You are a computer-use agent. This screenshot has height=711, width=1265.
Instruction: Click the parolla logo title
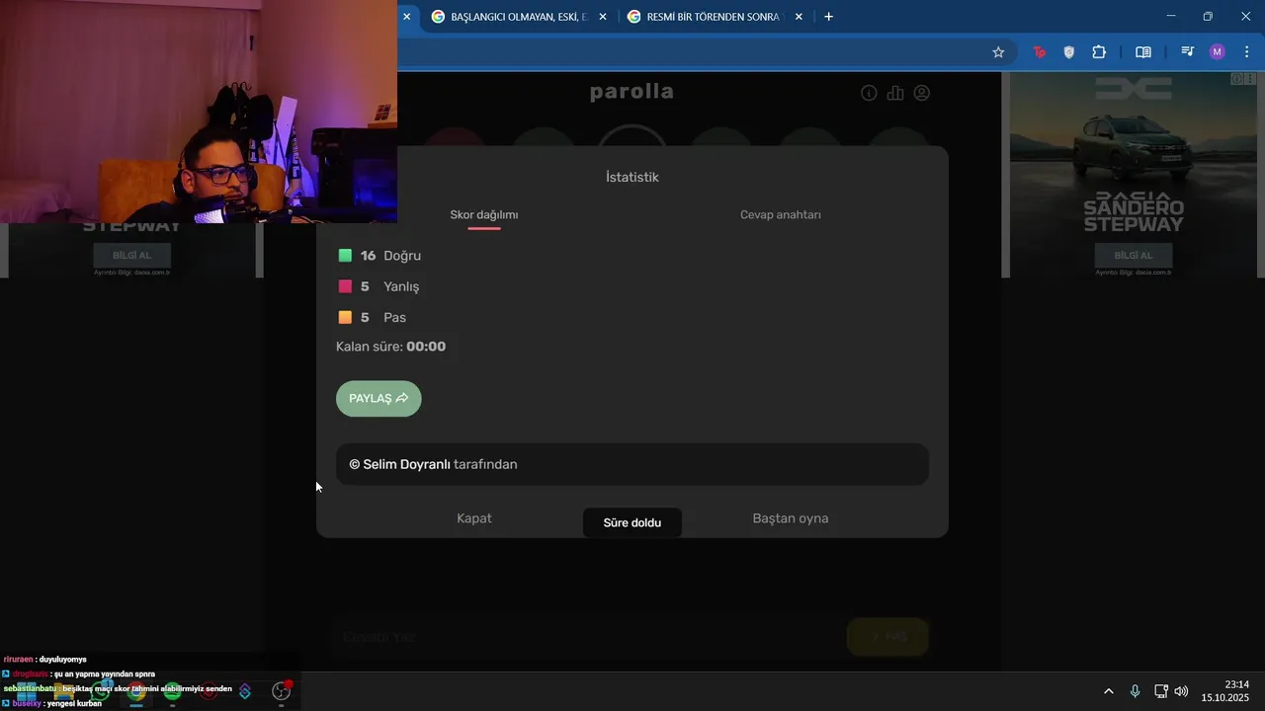(632, 92)
